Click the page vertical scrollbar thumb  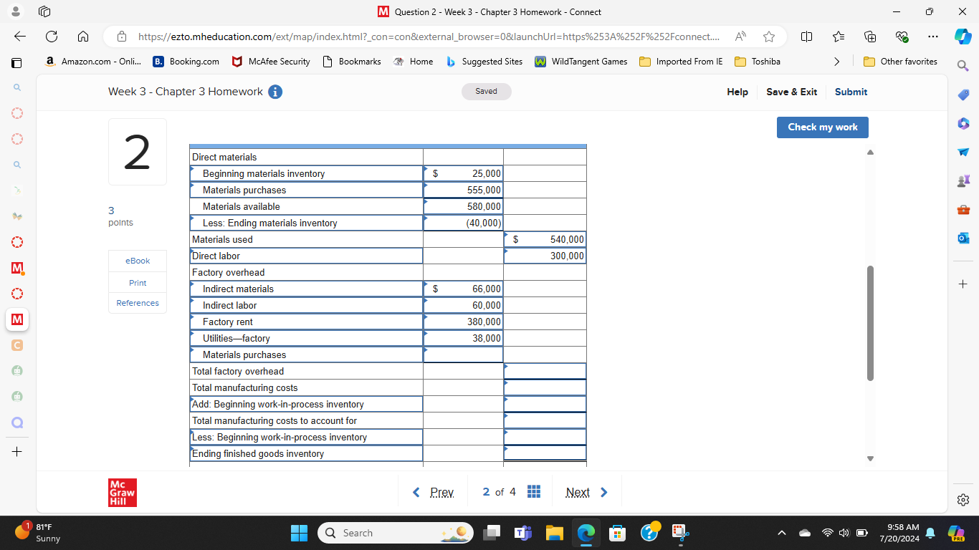point(870,323)
